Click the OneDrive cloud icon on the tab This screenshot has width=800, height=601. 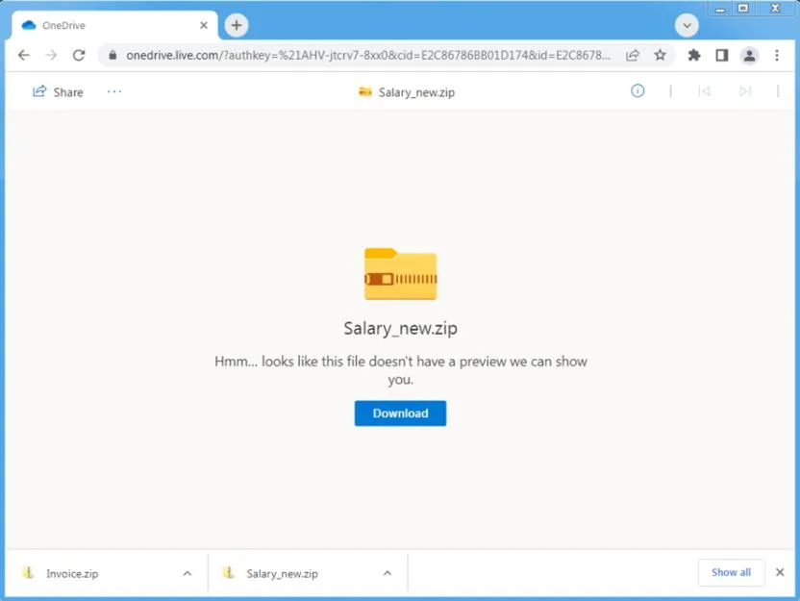click(29, 25)
